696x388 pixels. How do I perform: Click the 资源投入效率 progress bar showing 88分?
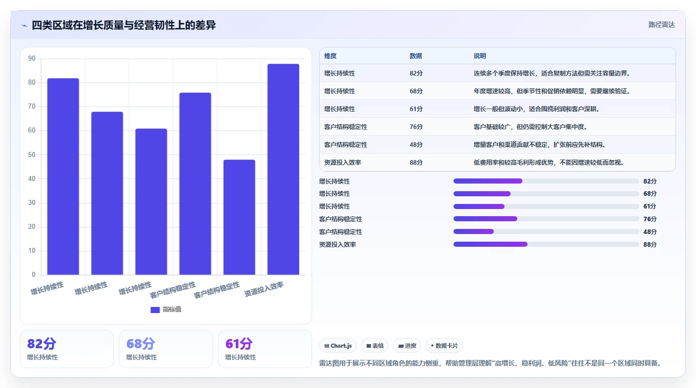[546, 244]
